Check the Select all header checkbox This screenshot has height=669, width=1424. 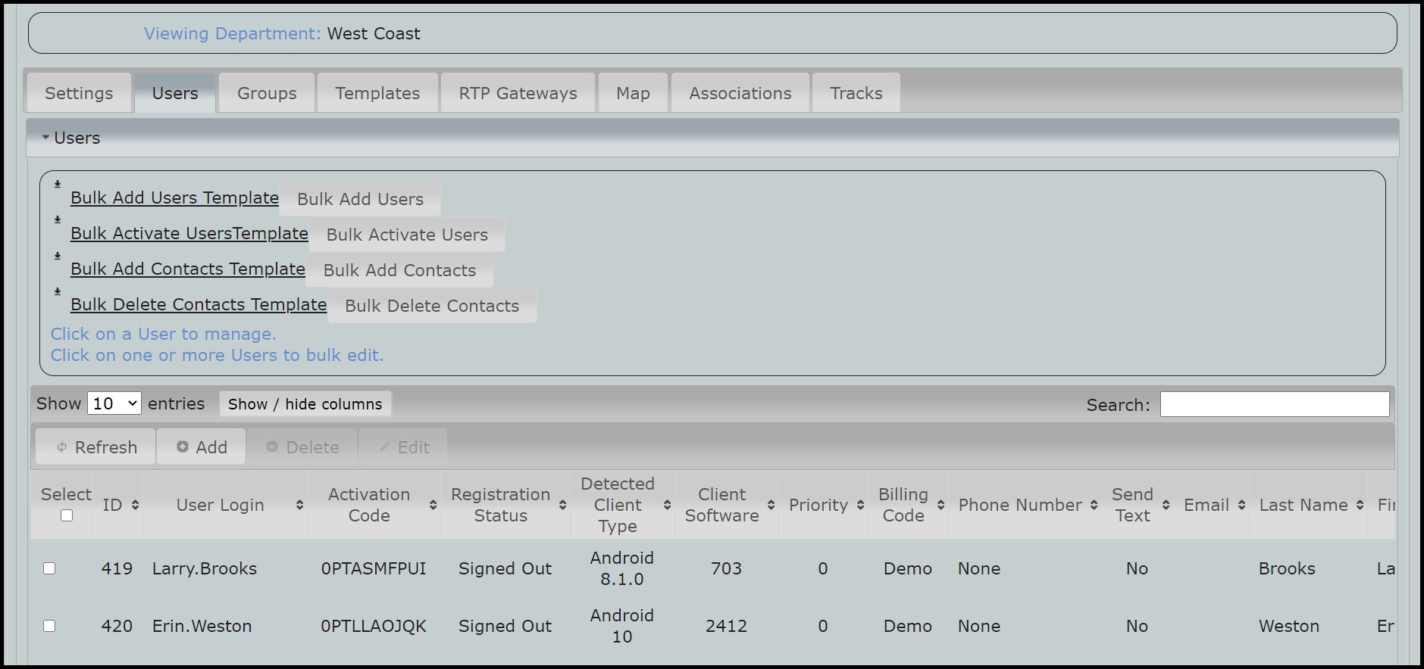(x=67, y=515)
